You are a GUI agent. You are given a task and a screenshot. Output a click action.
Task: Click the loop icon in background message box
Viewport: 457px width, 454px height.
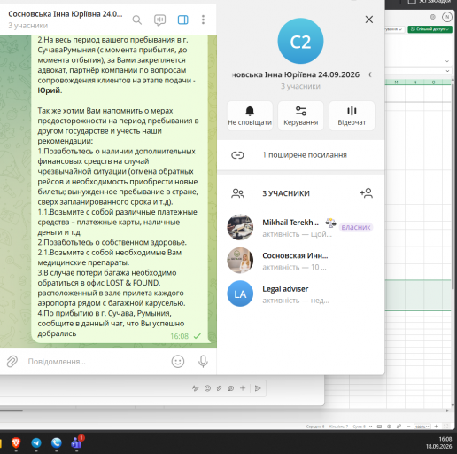click(x=231, y=388)
